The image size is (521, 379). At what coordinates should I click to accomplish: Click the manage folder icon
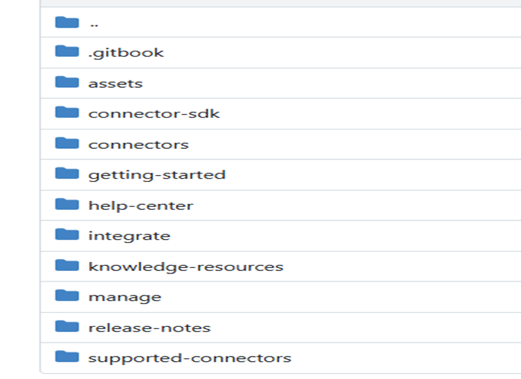67,296
